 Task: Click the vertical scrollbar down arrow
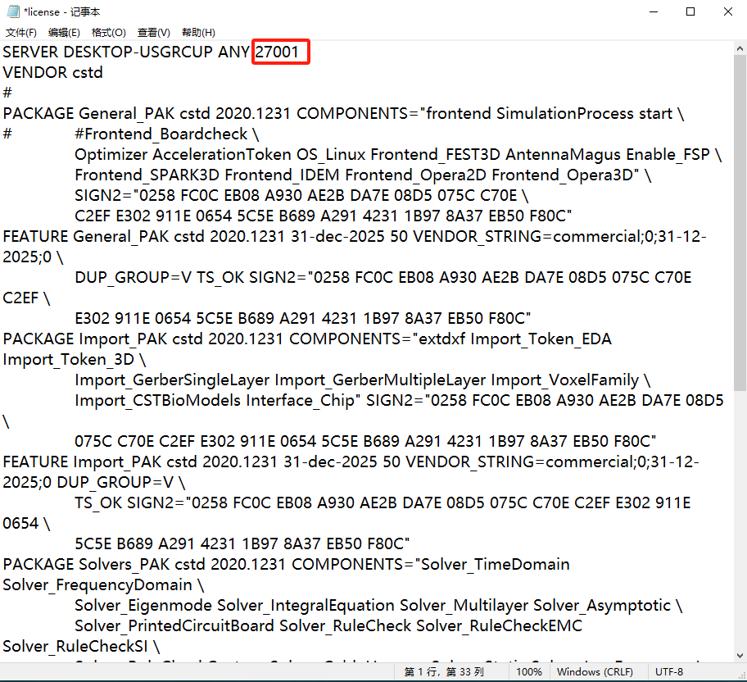pyautogui.click(x=740, y=656)
